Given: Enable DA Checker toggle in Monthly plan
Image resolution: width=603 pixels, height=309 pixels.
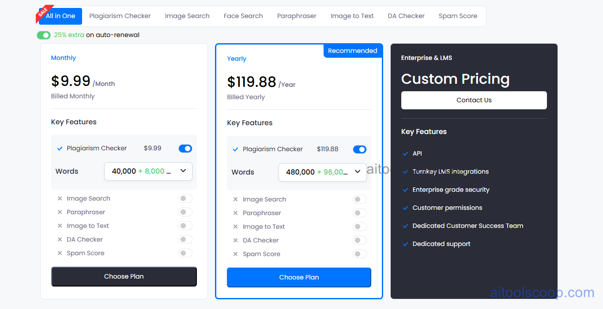Looking at the screenshot, I should tap(185, 240).
